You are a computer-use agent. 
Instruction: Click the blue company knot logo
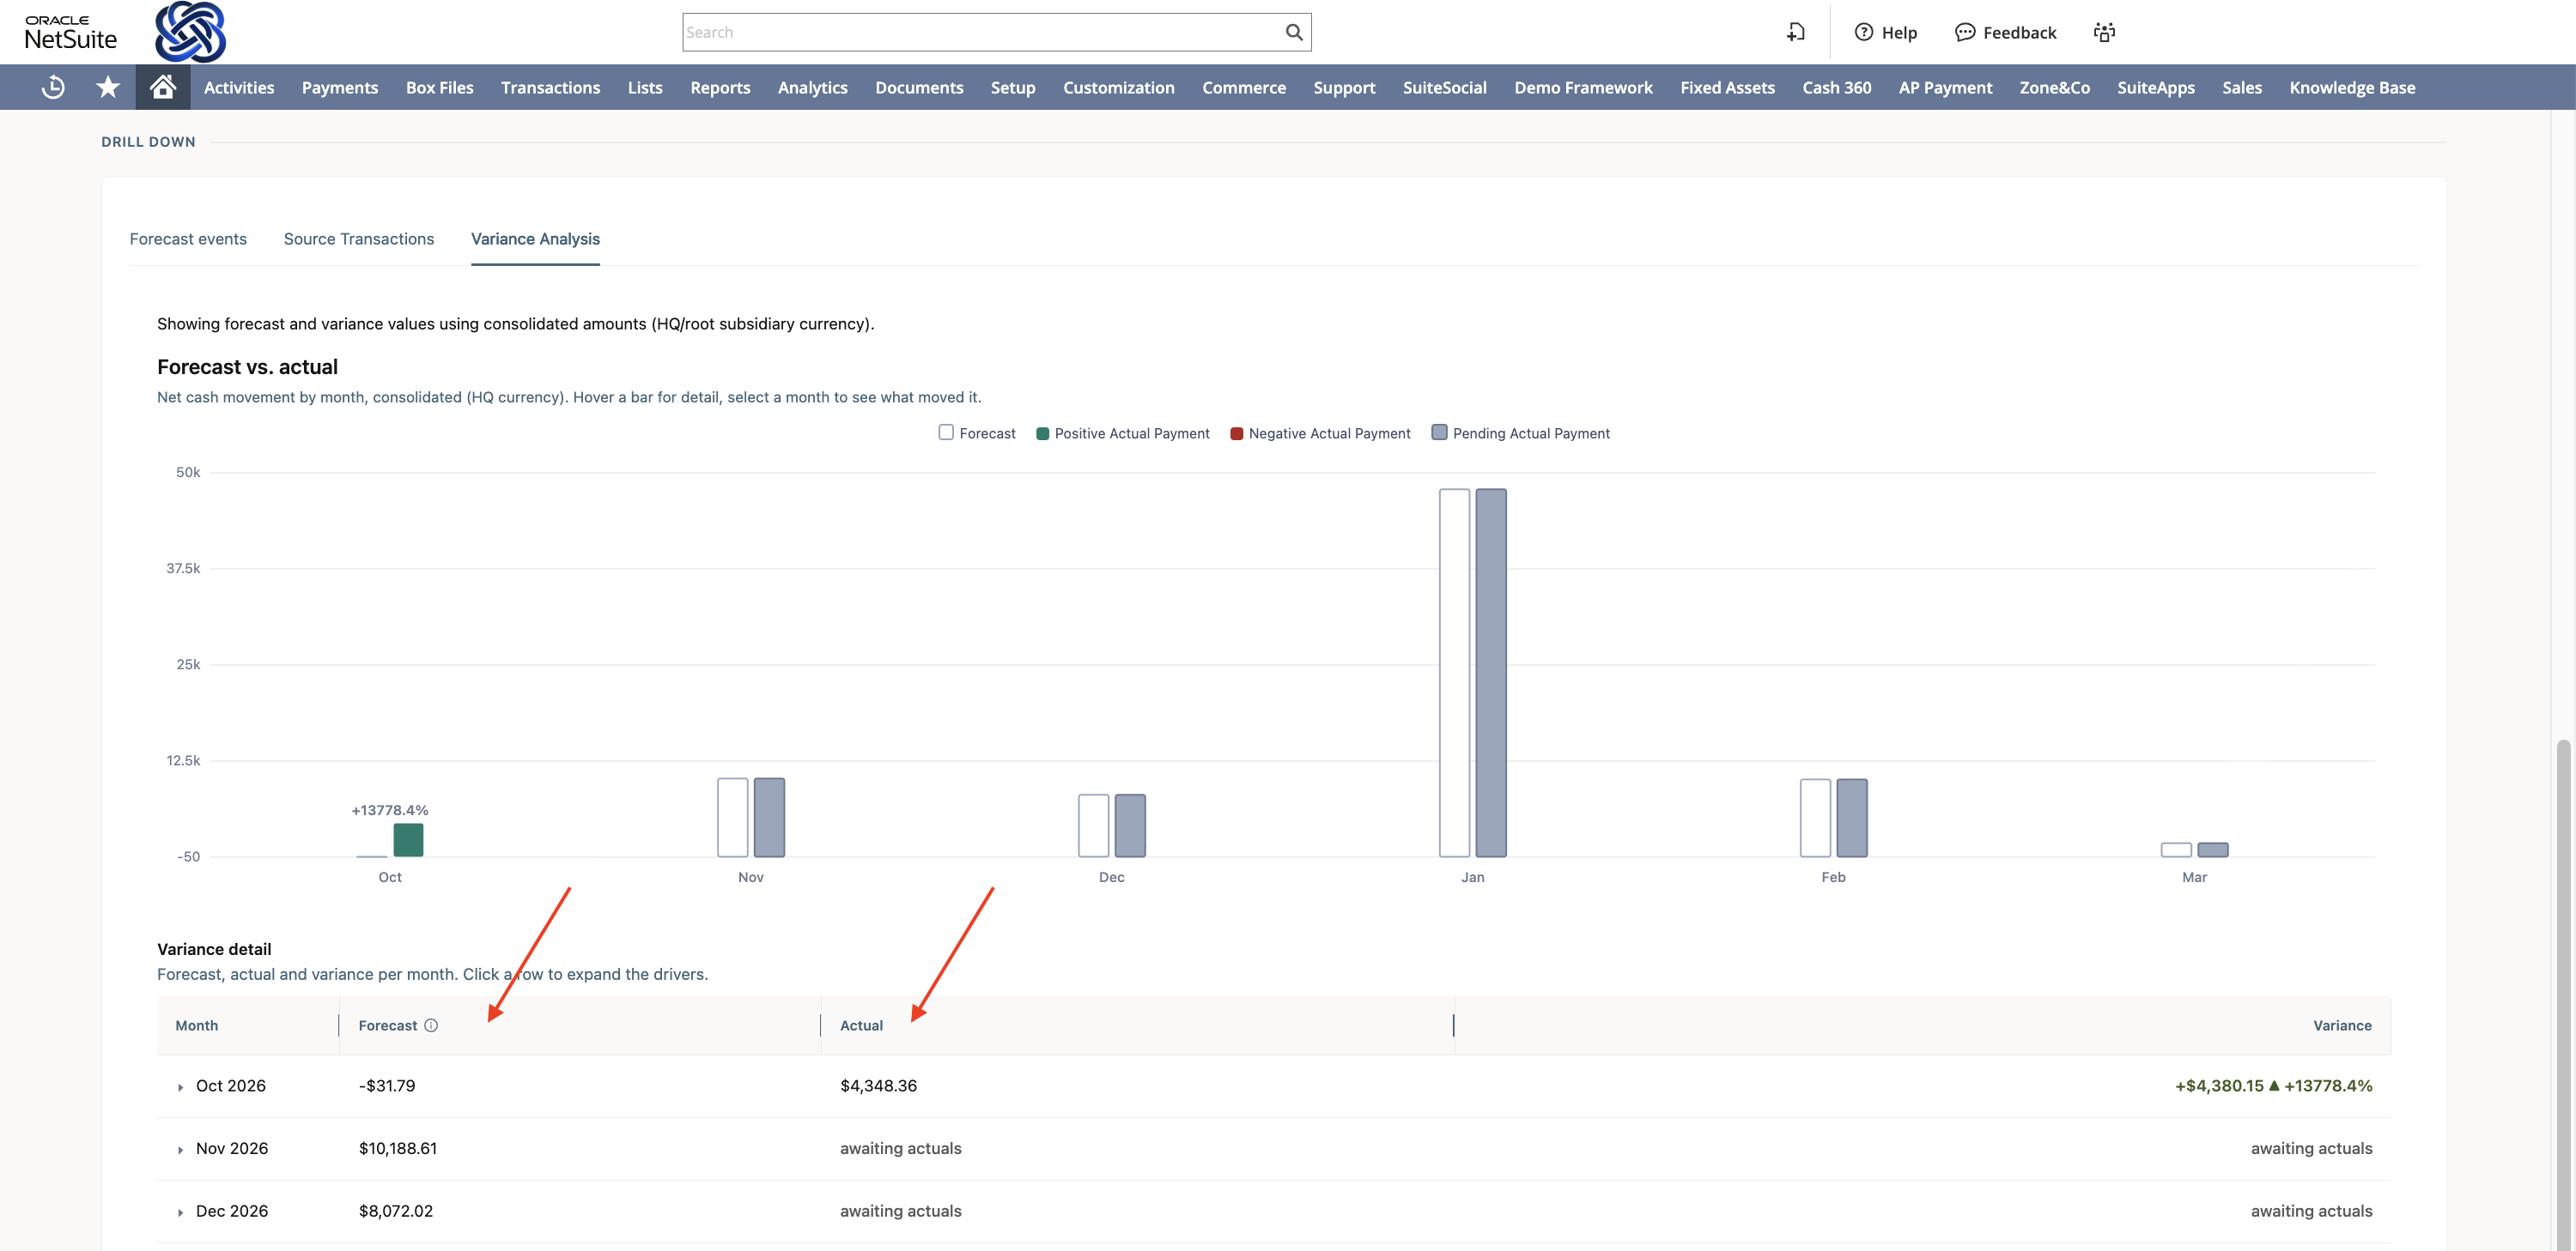(x=190, y=31)
